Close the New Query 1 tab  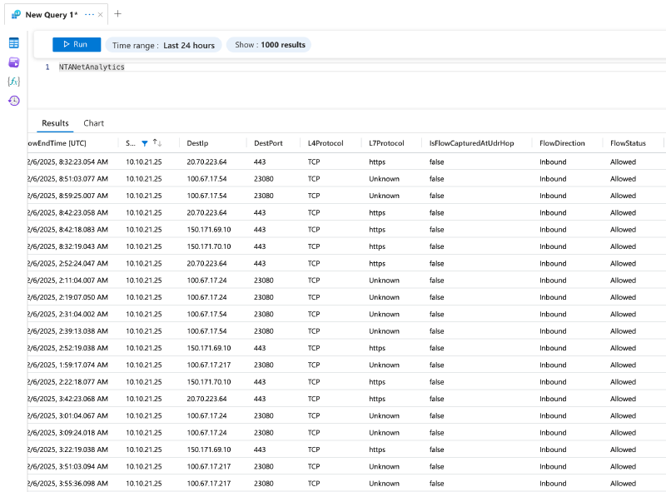(x=100, y=14)
